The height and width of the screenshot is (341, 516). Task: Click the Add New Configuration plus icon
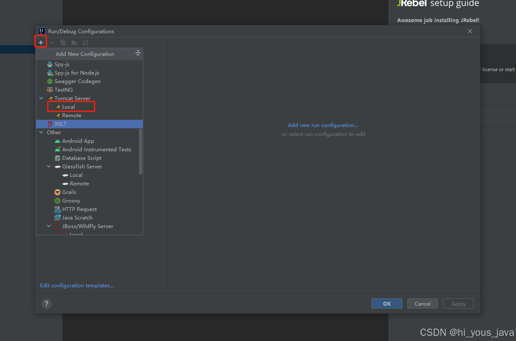coord(41,43)
